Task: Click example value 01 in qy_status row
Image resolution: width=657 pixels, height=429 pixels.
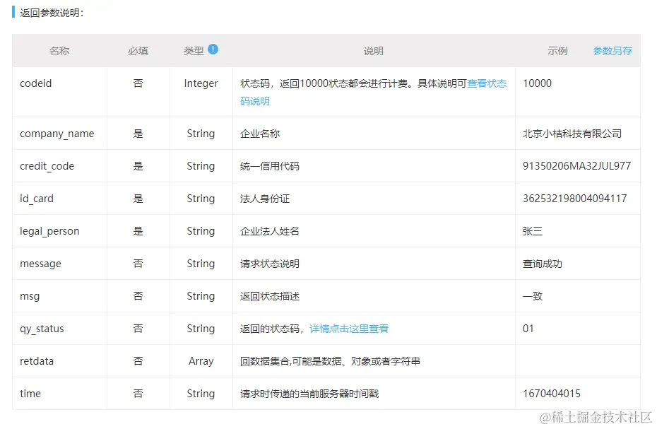Action: [528, 329]
